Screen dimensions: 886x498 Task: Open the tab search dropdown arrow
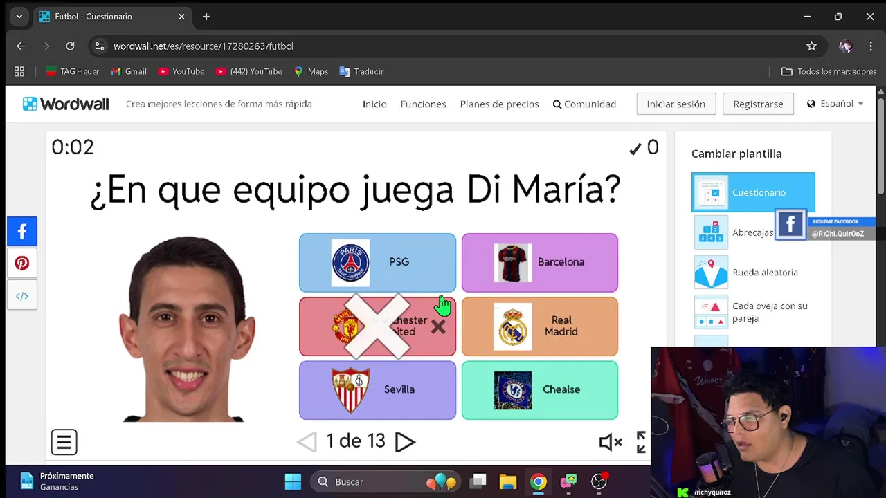[19, 17]
